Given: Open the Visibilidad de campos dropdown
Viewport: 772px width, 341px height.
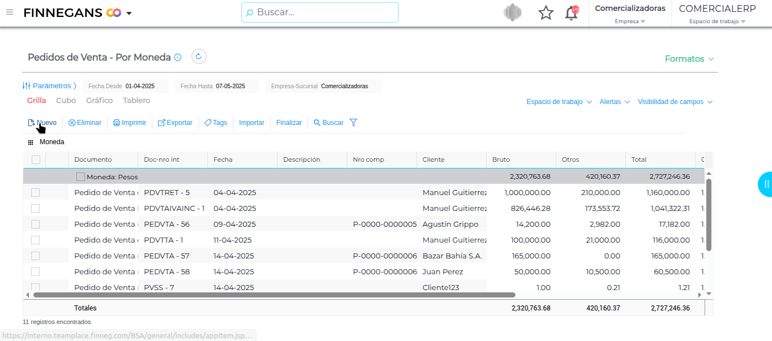Looking at the screenshot, I should [675, 102].
